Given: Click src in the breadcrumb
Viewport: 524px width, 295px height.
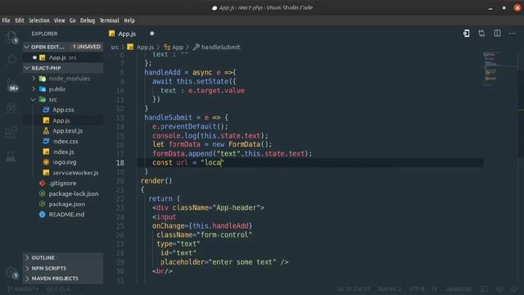Looking at the screenshot, I should point(115,48).
